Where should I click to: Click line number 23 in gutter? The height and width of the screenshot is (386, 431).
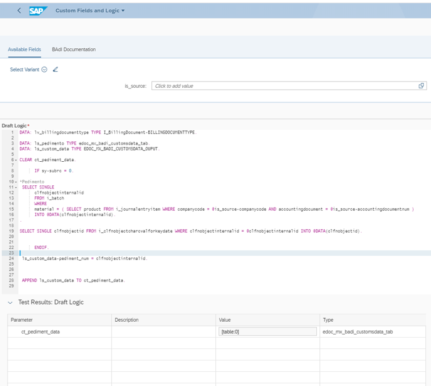point(11,253)
